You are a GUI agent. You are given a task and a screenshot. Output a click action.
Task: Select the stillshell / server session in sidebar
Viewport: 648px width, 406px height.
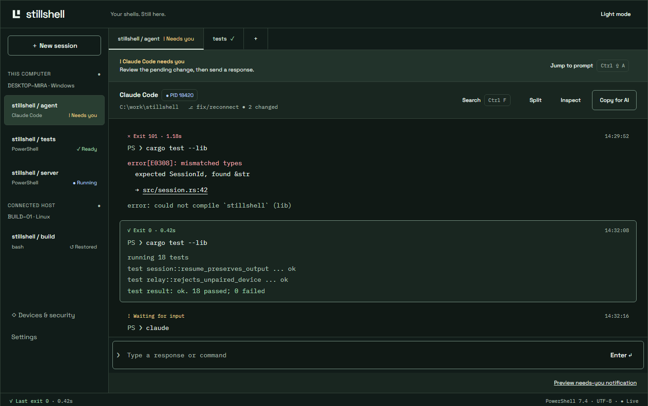coord(54,178)
